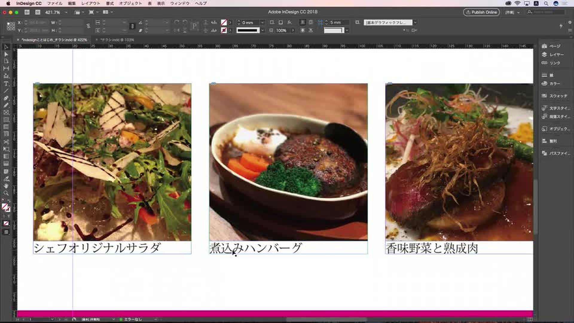Open the stroke weight dropdown 0 mm
574x323 pixels.
[262, 22]
